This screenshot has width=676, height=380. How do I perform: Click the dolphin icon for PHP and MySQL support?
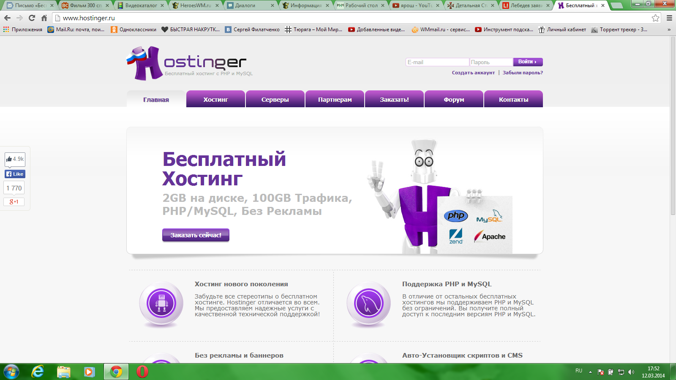click(x=369, y=303)
